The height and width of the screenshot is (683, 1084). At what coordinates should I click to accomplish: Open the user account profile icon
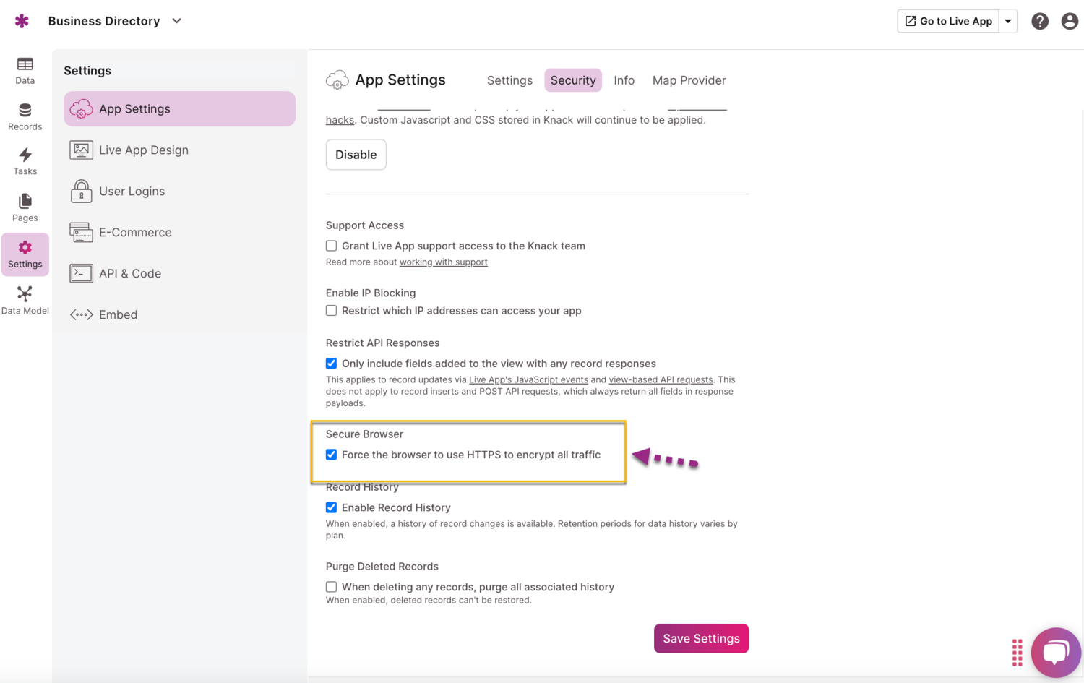[1070, 21]
